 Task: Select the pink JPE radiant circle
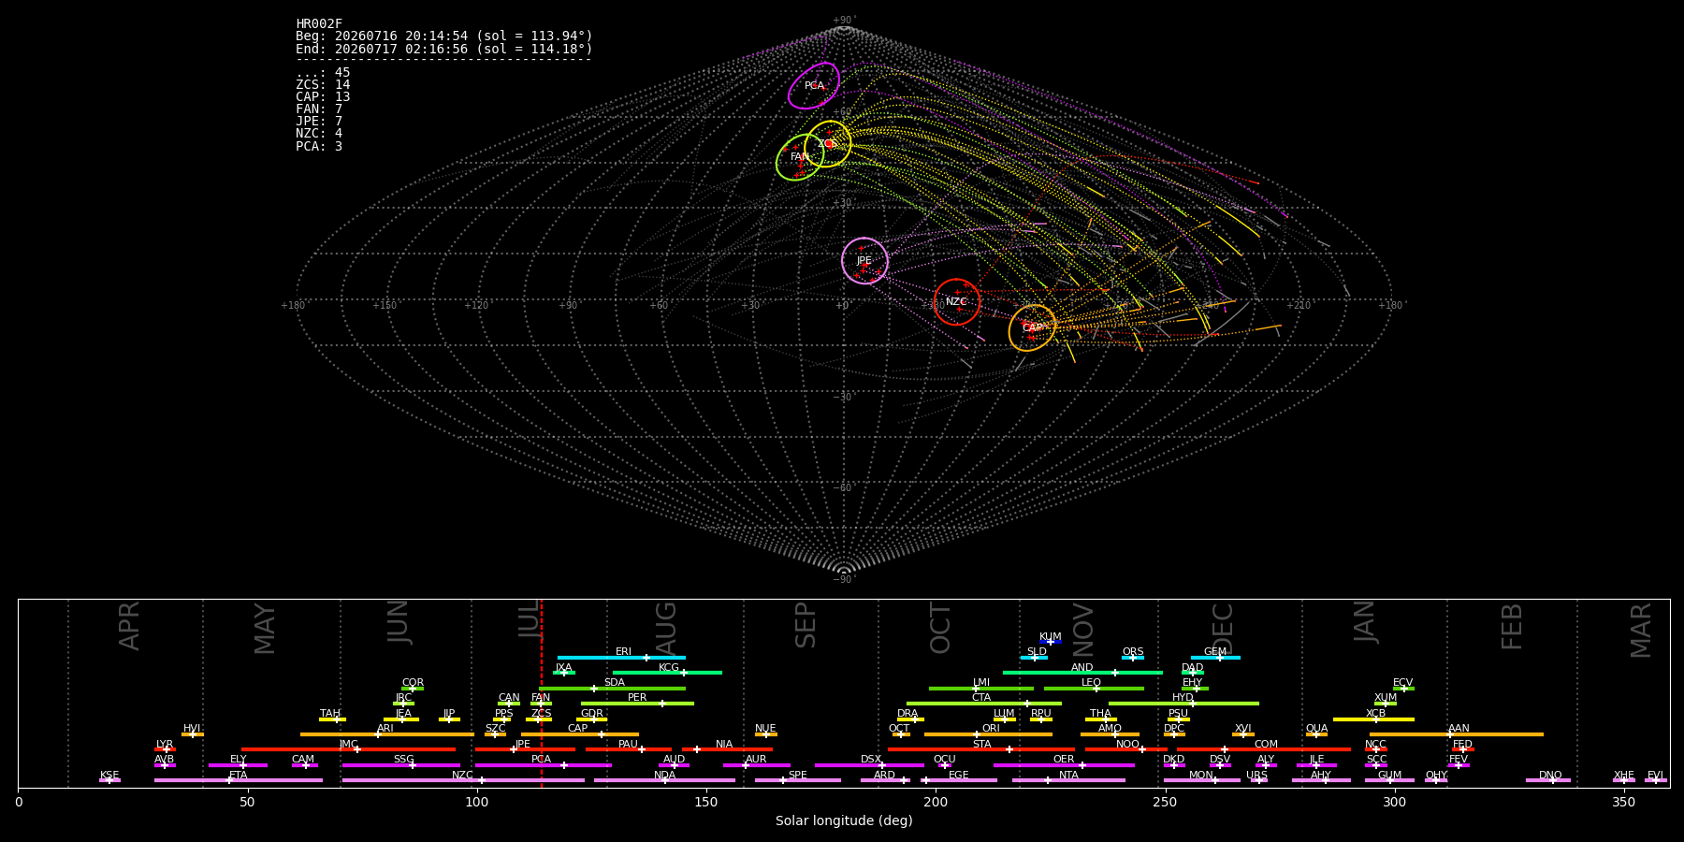864,260
